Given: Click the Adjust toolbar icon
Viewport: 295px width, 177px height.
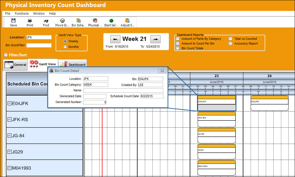Looking at the screenshot, I should [127, 20].
